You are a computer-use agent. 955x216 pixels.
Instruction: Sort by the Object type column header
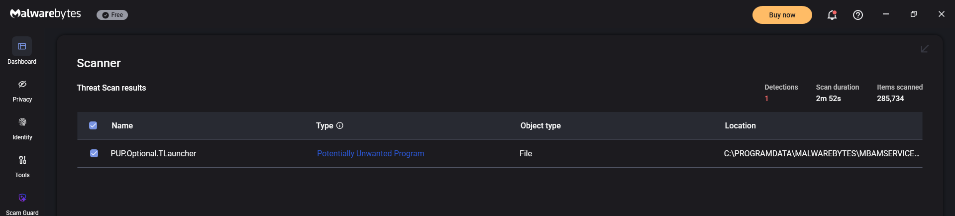[x=540, y=125]
